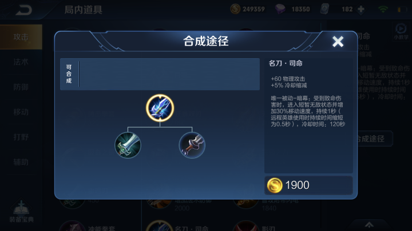Image resolution: width=412 pixels, height=231 pixels.
Task: Select the green-hilted sword component icon
Action: click(128, 145)
